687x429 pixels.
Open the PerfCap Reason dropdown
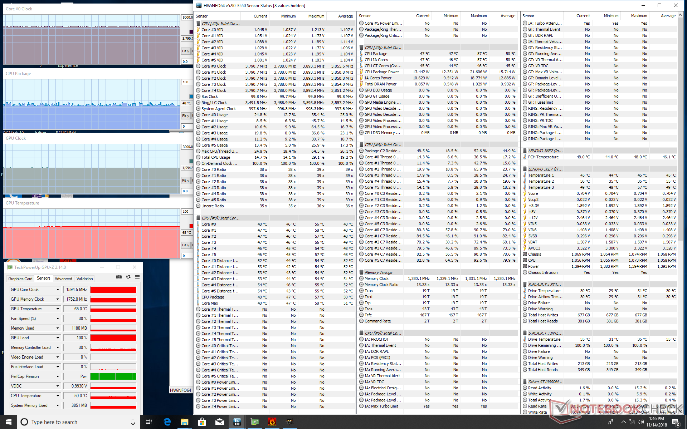pyautogui.click(x=57, y=376)
